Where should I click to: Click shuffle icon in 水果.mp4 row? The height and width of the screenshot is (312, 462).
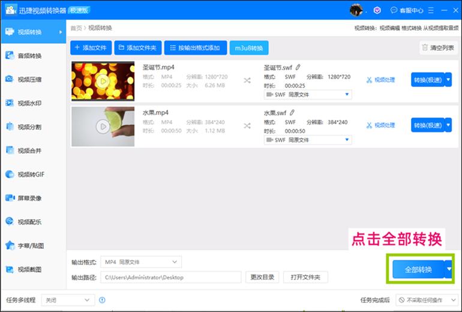(x=247, y=126)
